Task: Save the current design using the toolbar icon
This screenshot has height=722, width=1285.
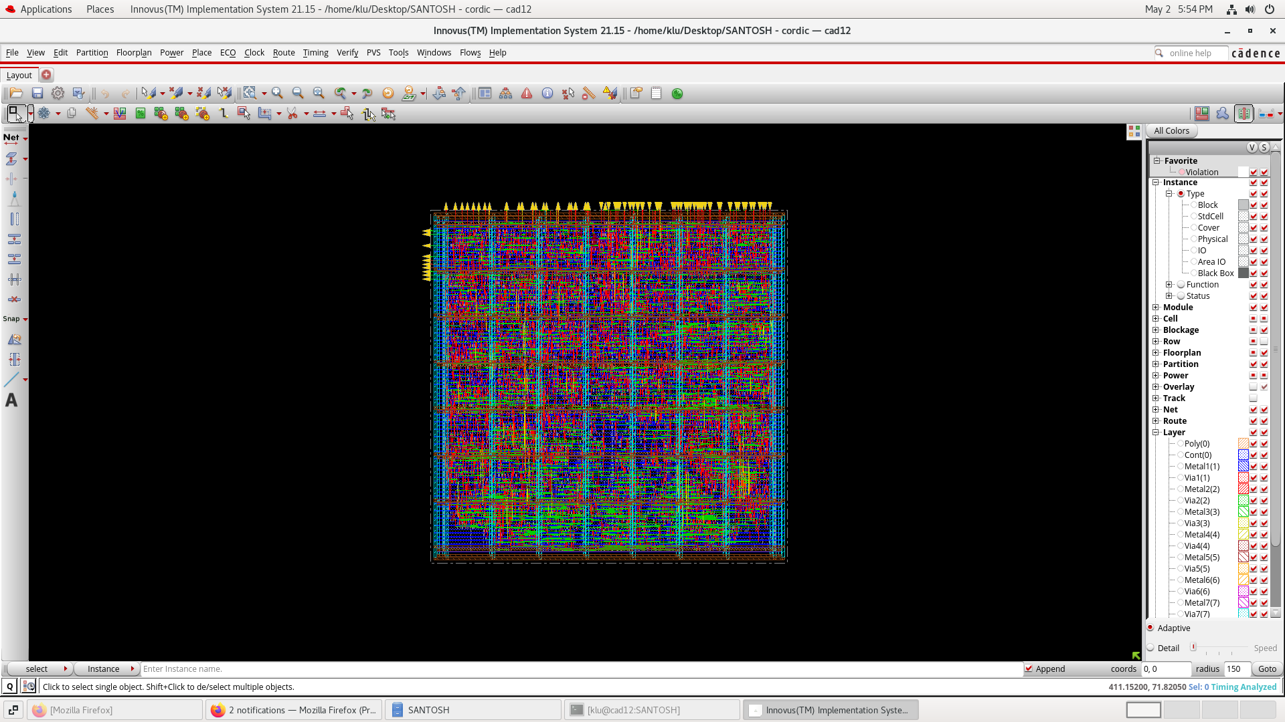Action: pyautogui.click(x=37, y=94)
